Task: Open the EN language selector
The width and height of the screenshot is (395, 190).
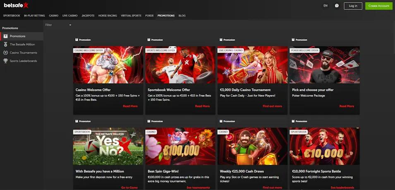Action: tap(326, 5)
